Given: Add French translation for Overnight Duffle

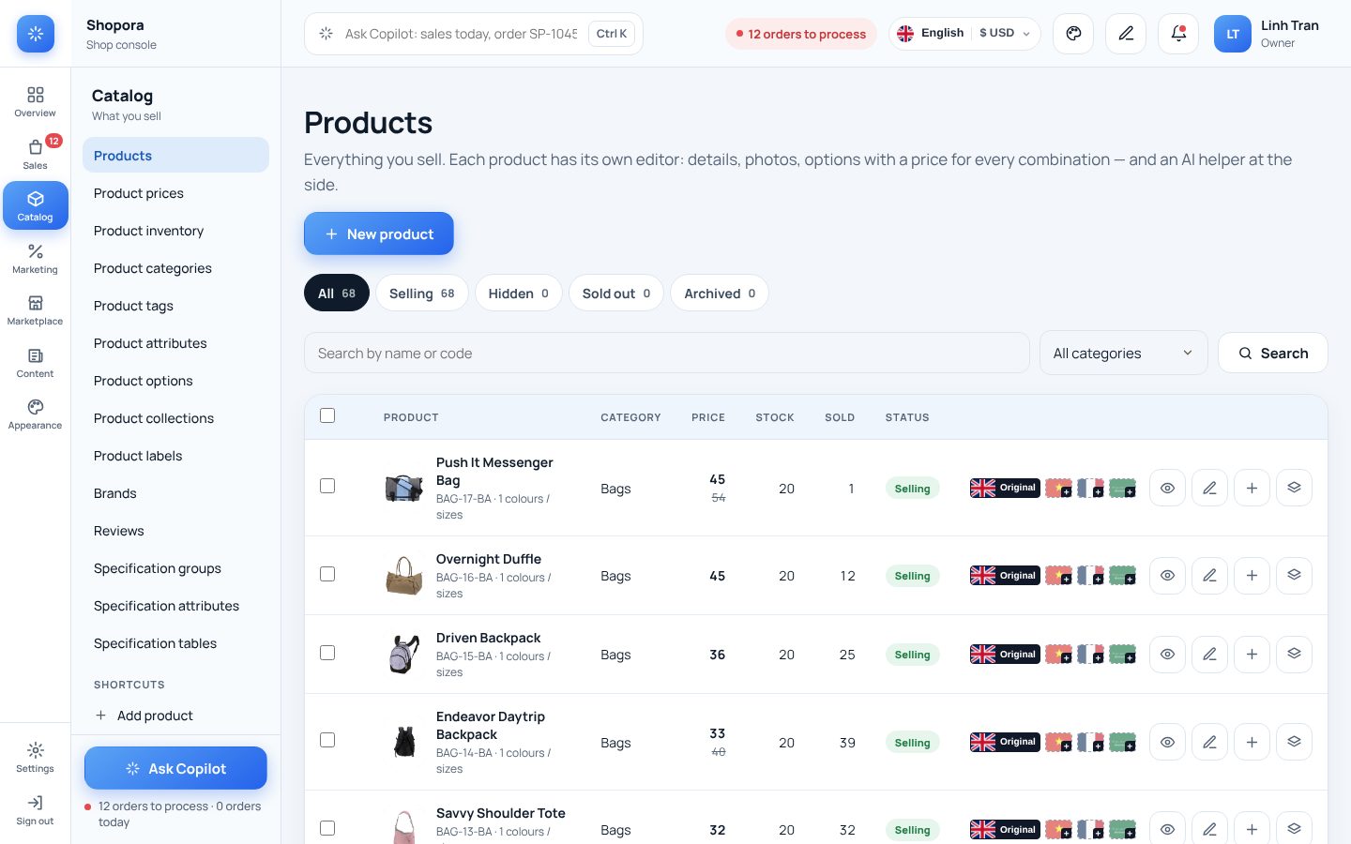Looking at the screenshot, I should click(1090, 575).
